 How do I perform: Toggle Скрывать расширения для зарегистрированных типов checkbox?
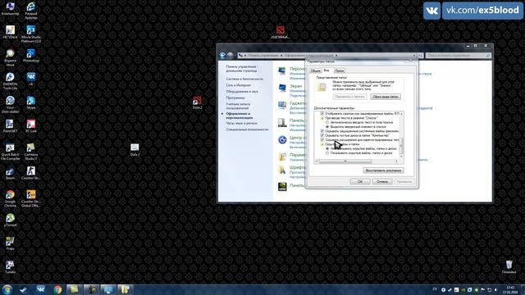(x=322, y=140)
